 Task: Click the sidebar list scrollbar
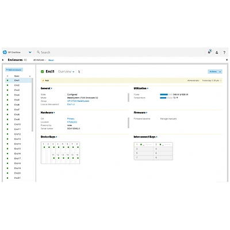pos(32,105)
